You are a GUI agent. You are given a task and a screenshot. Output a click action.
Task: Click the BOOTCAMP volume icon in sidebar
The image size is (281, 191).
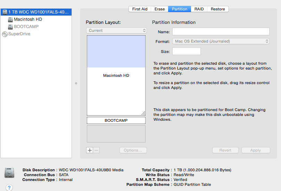point(10,27)
